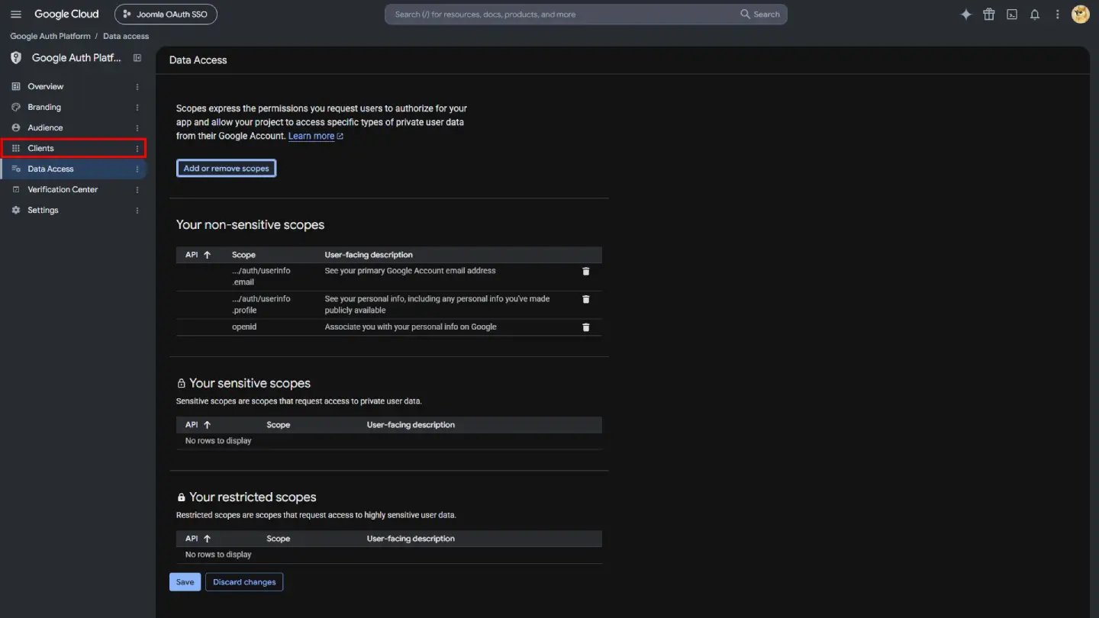Open the Joomla OAuth SSO project picker
This screenshot has width=1099, height=618.
pos(166,14)
